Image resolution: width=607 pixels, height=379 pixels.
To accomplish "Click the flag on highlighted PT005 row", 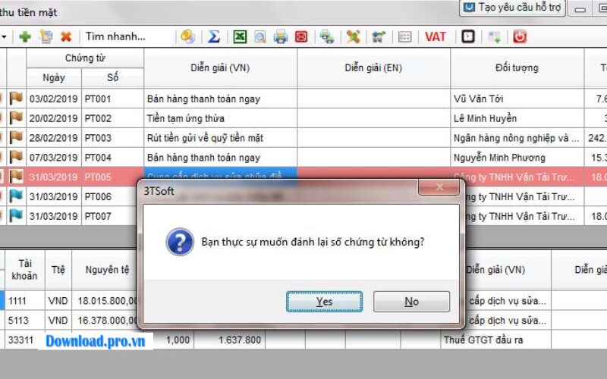I will pos(16,177).
